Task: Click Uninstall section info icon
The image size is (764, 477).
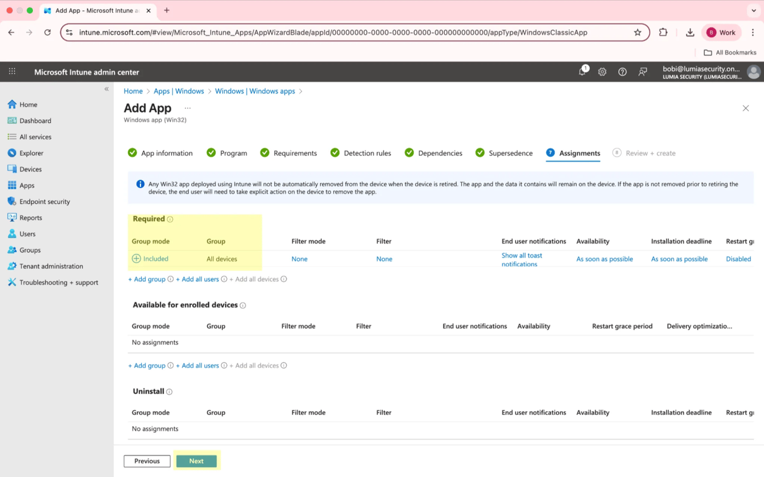Action: 169,392
